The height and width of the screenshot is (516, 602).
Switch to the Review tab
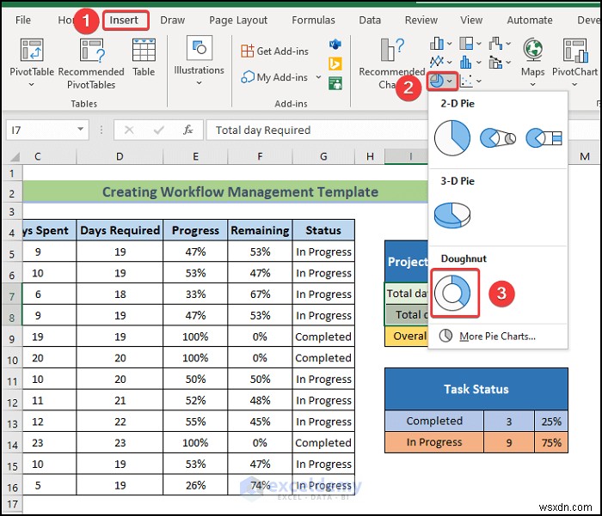[x=421, y=20]
